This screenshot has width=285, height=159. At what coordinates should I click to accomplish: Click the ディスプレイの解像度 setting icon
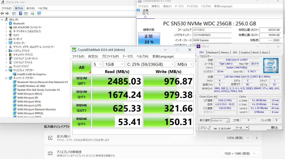tap(50, 153)
